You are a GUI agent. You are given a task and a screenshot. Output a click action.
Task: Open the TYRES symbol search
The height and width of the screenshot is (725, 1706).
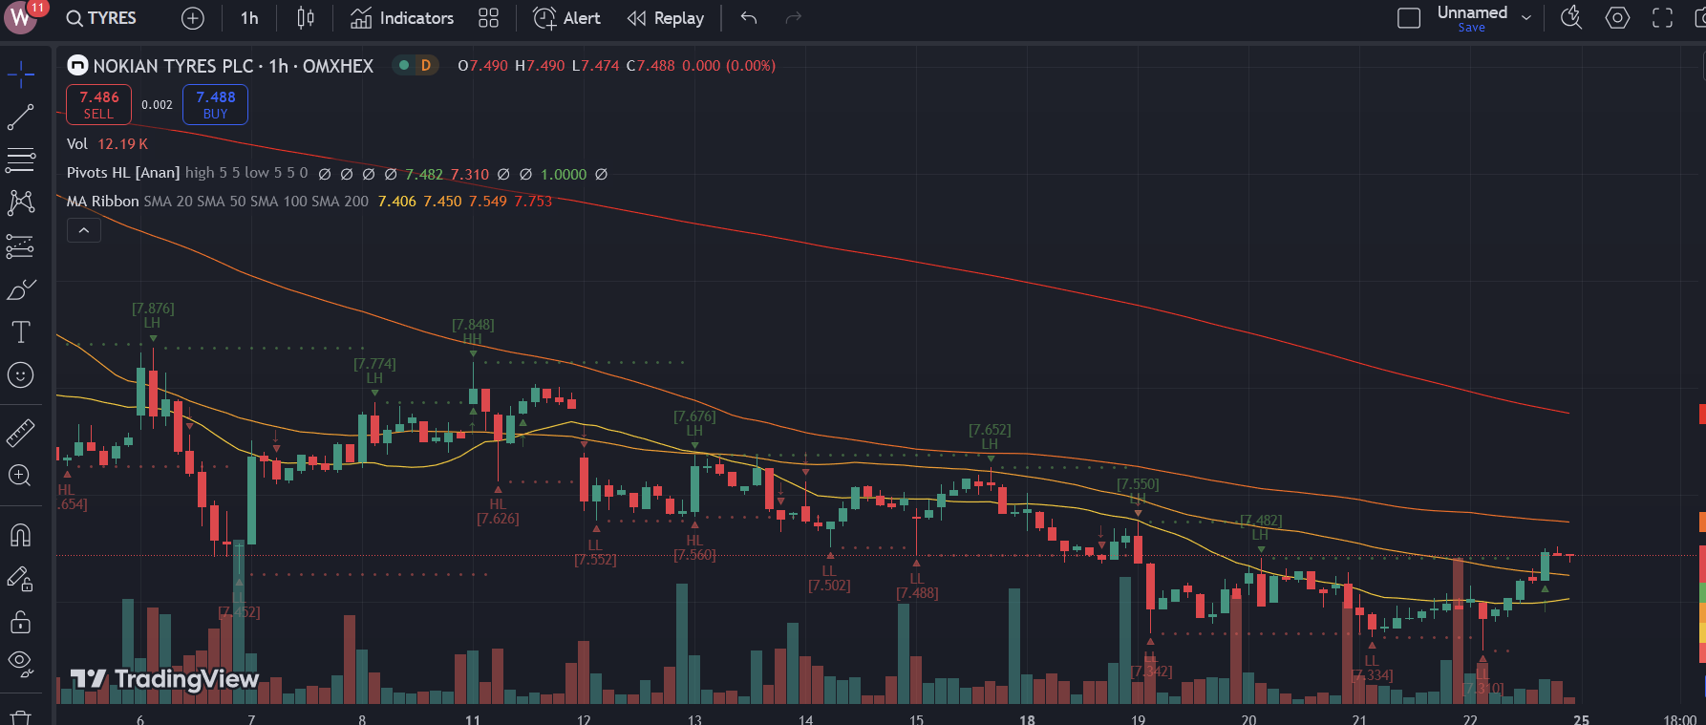pos(101,18)
